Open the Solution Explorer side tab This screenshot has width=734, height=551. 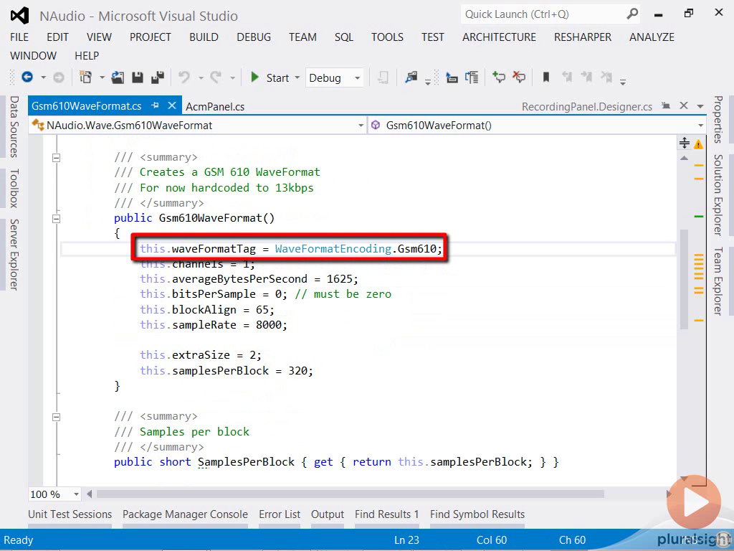[x=718, y=194]
